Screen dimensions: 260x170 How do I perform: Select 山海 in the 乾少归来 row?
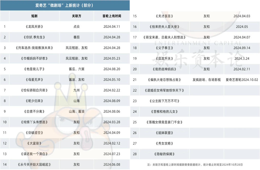tap(77, 101)
